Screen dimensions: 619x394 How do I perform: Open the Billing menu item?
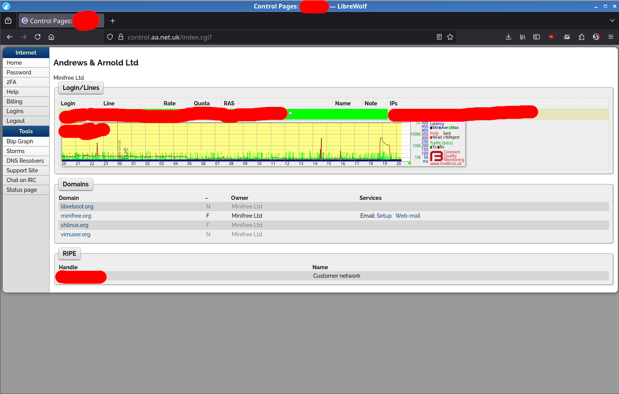pos(14,102)
